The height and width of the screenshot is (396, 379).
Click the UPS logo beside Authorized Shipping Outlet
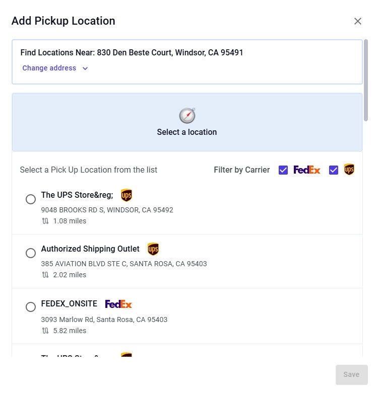(x=153, y=249)
